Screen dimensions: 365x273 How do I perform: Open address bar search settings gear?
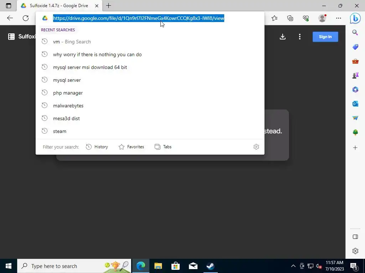(x=256, y=147)
